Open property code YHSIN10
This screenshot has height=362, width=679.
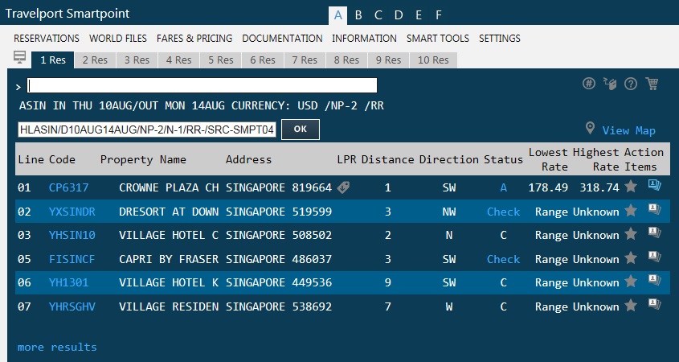pos(72,235)
